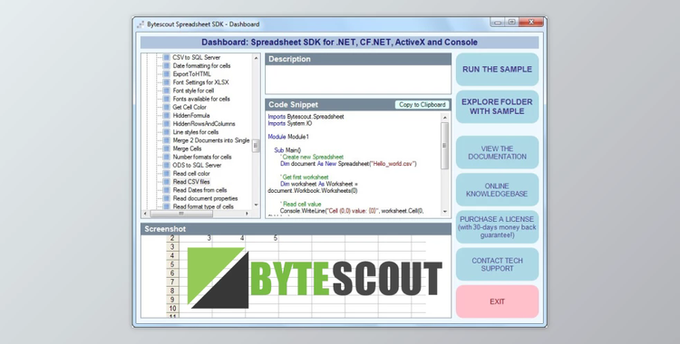Click sample tree horizontal scrollbar thumb
This screenshot has height=344, width=680.
[x=180, y=214]
